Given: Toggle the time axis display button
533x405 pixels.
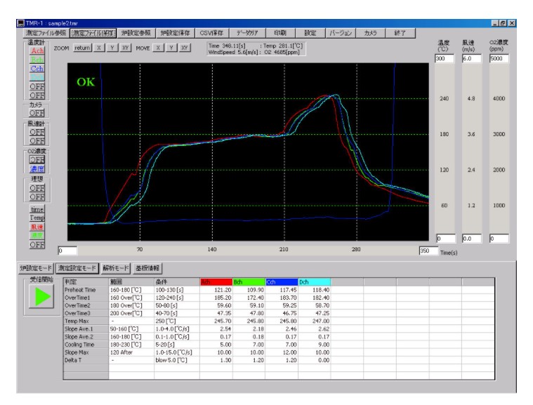Looking at the screenshot, I should coord(37,209).
